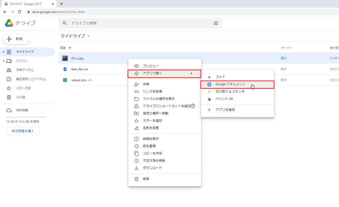
Task: Click the New_file.csv document icon
Action: coord(65,69)
